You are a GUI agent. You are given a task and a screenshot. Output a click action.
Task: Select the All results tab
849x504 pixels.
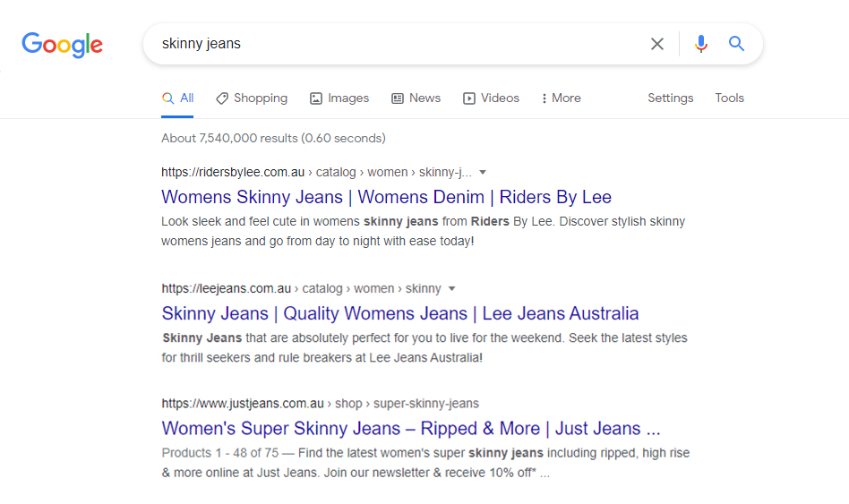(177, 98)
